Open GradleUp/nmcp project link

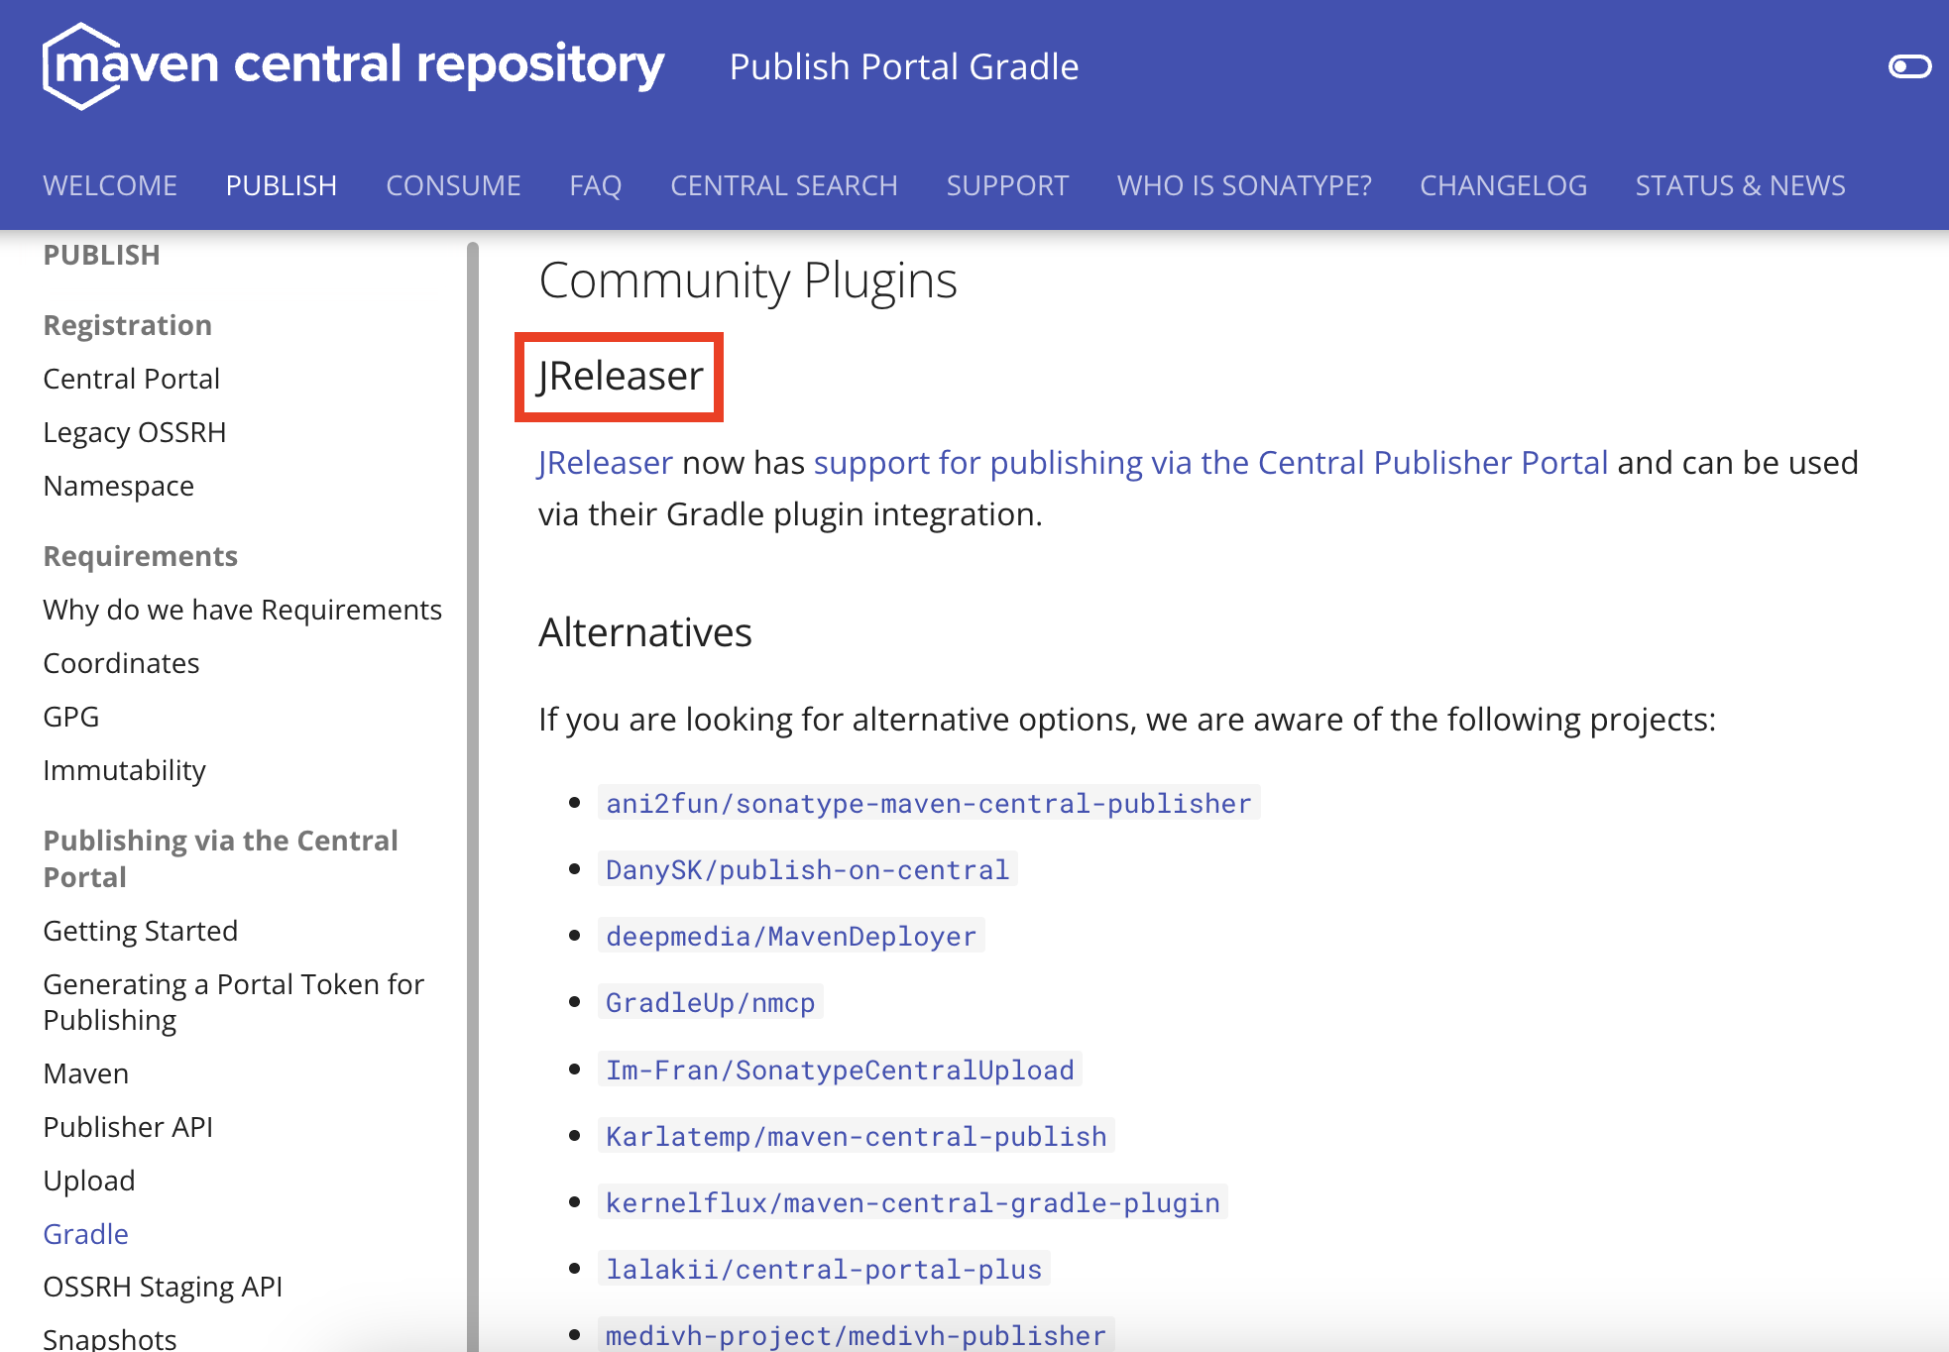[711, 1002]
